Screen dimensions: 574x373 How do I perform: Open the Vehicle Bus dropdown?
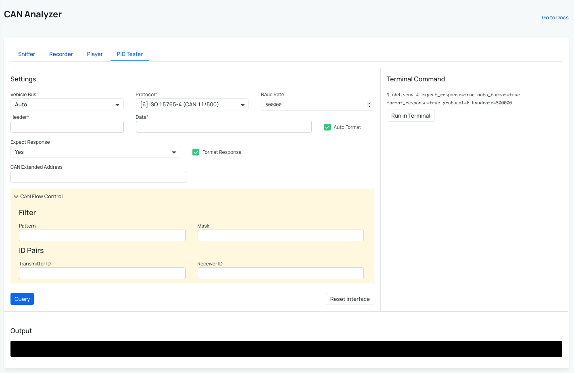pos(67,105)
